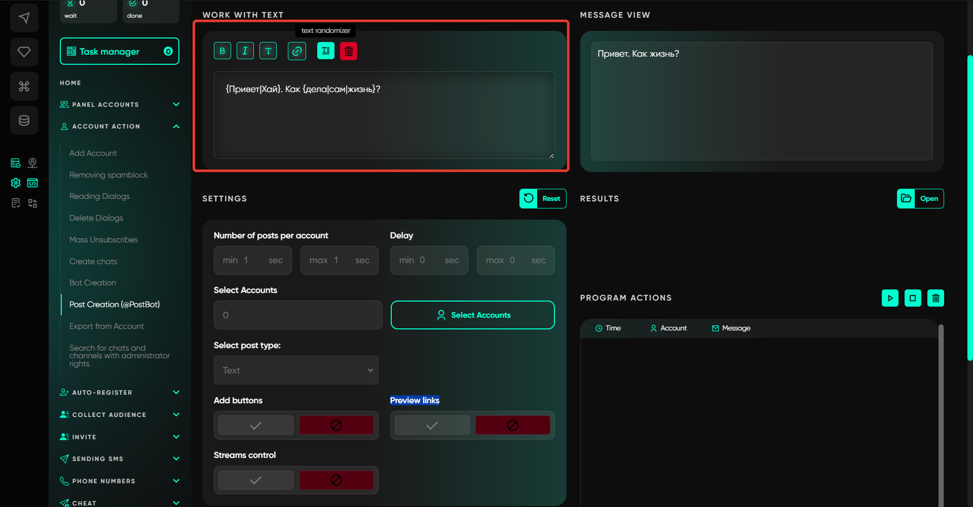
Task: Click red trash icon to clear text
Action: 349,51
